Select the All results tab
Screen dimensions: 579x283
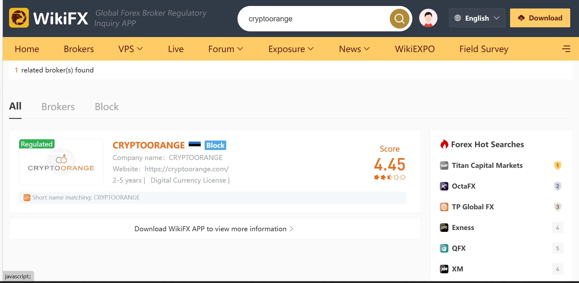(15, 106)
